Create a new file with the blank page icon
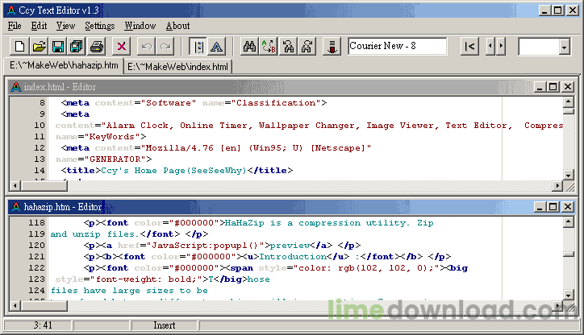Screen dimensions: 584x335 pos(19,47)
